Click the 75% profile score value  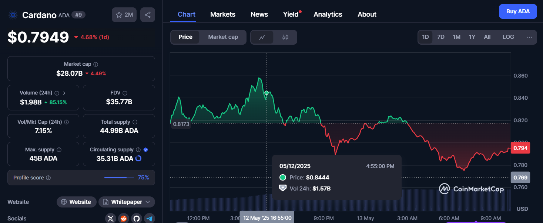click(143, 178)
